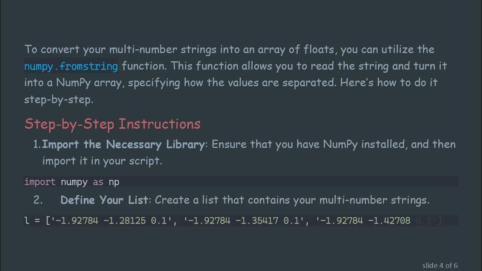Click the 'as' keyword in code line
Screen dimensions: 482x271
tap(98, 182)
